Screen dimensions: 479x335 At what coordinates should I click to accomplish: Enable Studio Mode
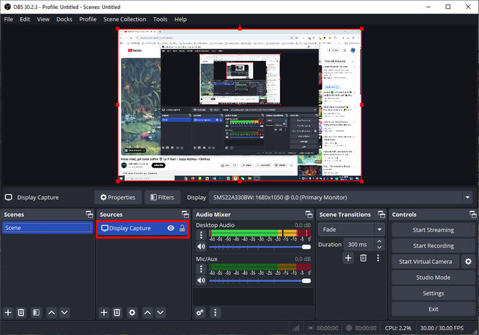(x=433, y=278)
